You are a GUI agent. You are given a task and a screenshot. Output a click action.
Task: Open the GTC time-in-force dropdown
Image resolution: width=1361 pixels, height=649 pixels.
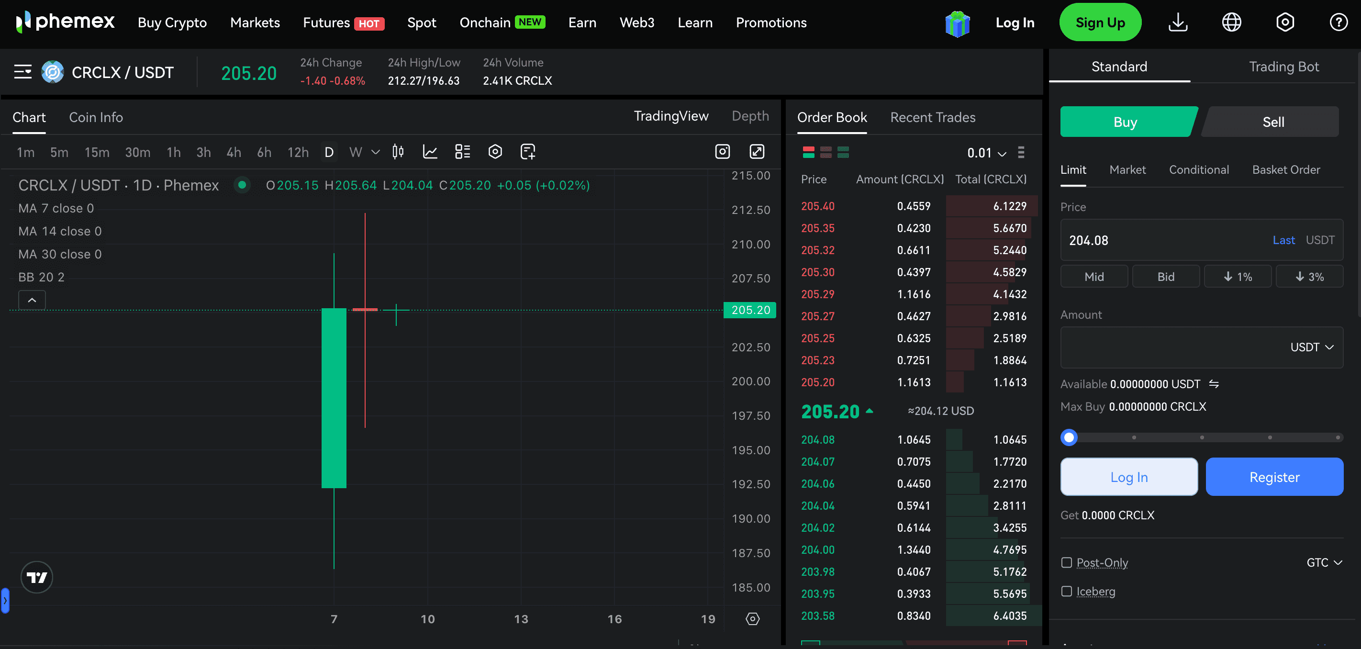click(x=1324, y=563)
